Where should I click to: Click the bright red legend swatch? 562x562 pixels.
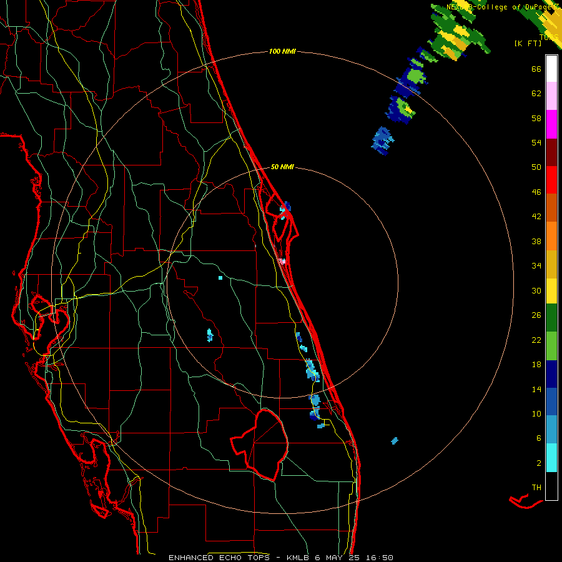click(551, 180)
